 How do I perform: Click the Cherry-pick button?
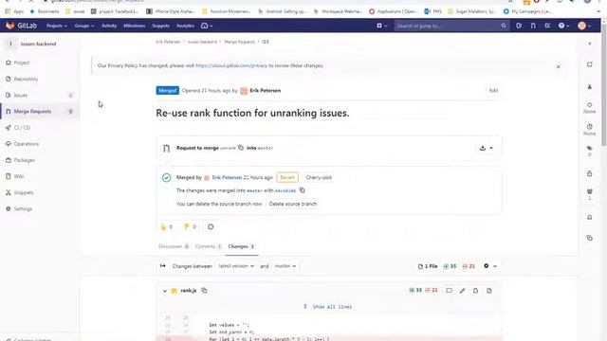(319, 177)
